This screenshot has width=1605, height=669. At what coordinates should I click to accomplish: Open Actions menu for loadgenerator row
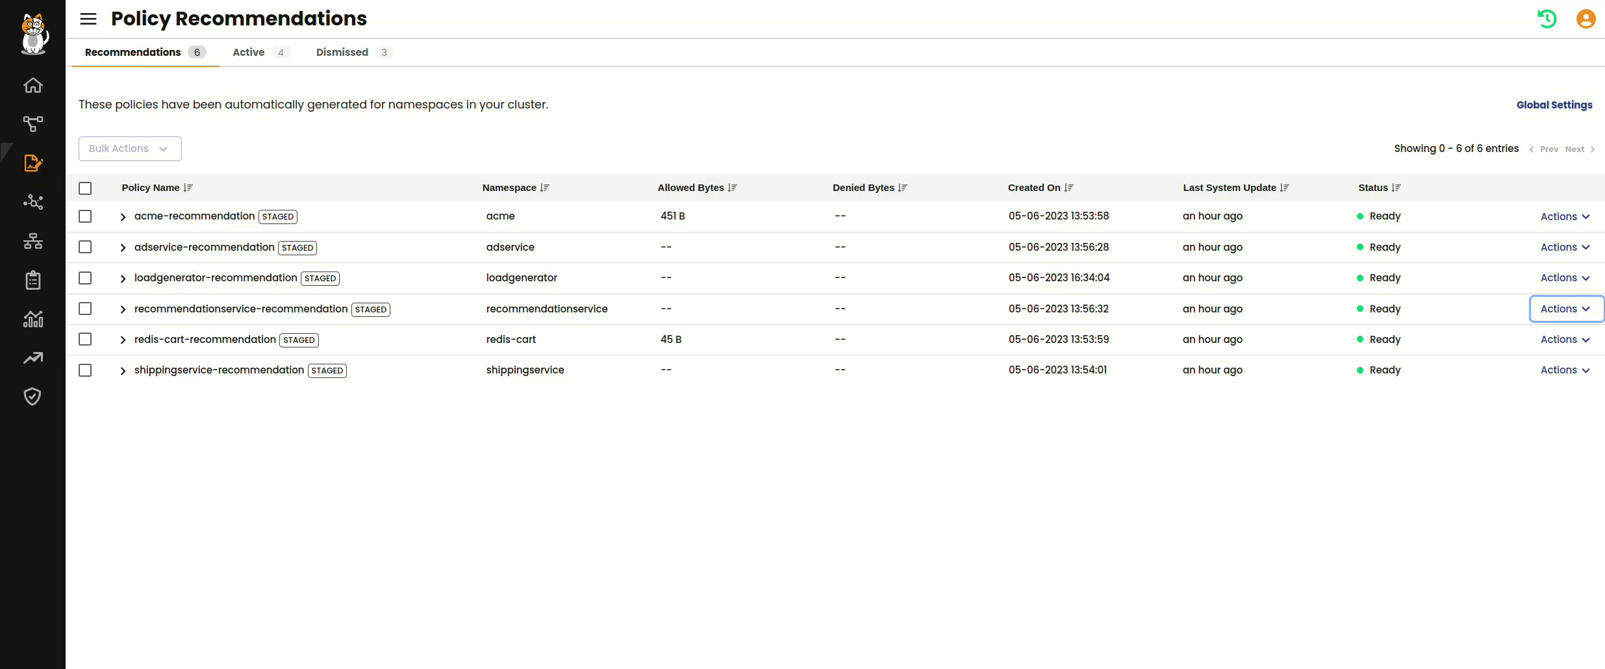[1565, 278]
